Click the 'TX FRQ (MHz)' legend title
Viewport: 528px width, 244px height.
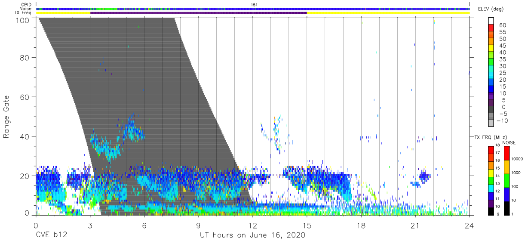tap(491, 137)
